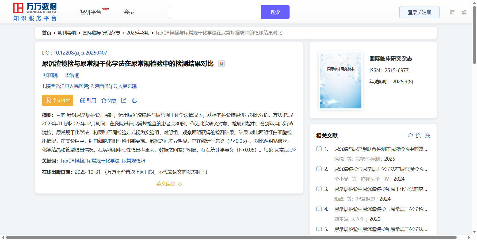Open author 张国院 profile link

click(50, 75)
